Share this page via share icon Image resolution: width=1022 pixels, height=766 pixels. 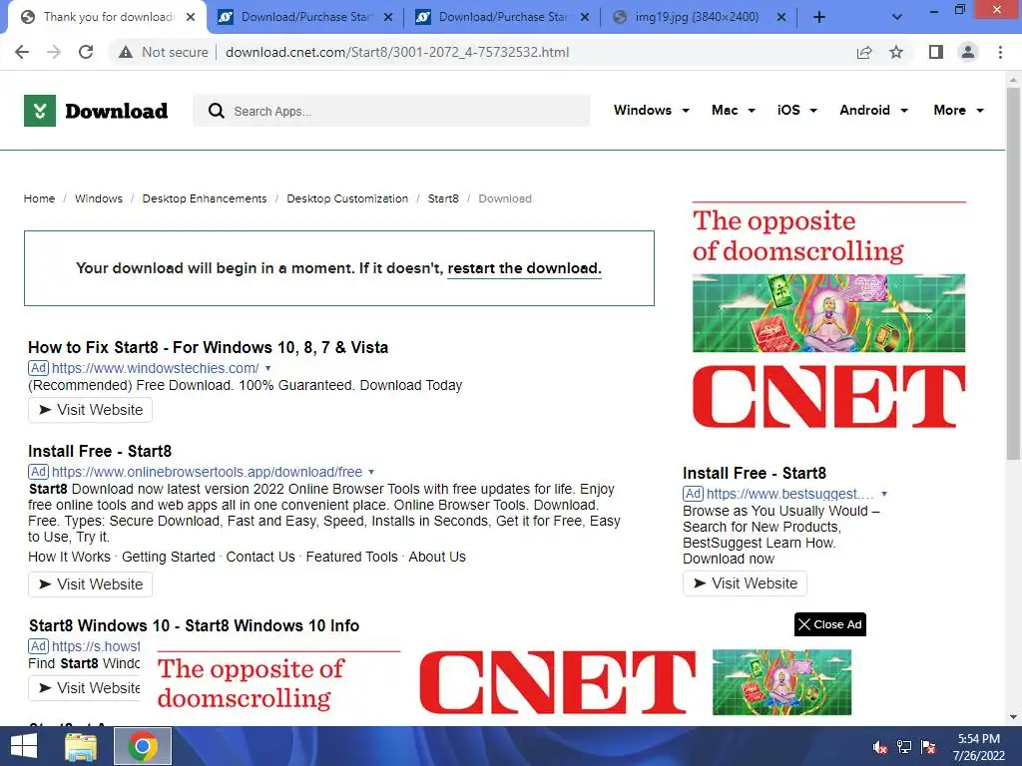864,52
